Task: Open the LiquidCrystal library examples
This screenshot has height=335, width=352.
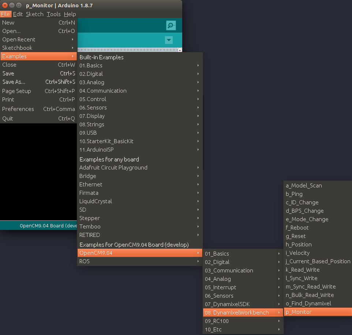Action: (140, 201)
